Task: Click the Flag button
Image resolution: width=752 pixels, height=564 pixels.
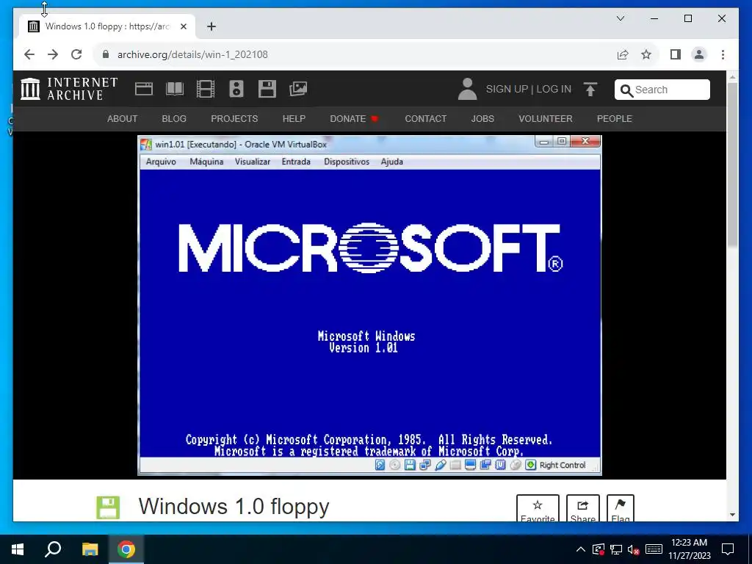Action: click(620, 508)
